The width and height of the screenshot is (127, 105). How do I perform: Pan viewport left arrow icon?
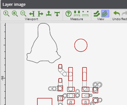pos(32,14)
